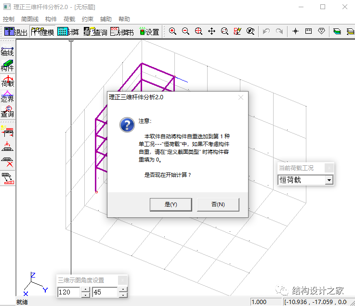Screen dimensions: 355x306
Task: Click the zoom window magnifier icon
Action: [x=224, y=31]
